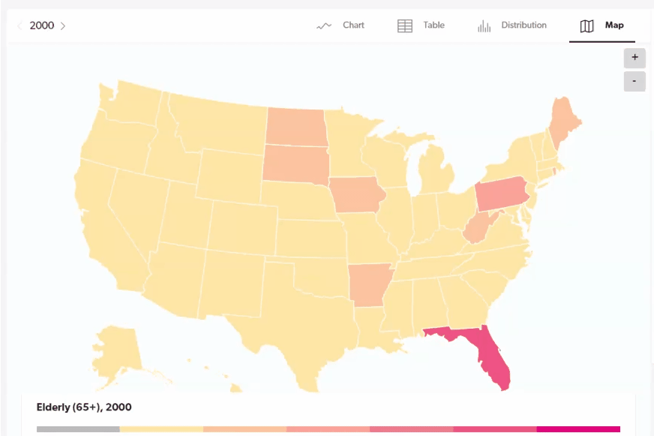Click the 2000 year label
This screenshot has height=436, width=654.
coord(42,26)
